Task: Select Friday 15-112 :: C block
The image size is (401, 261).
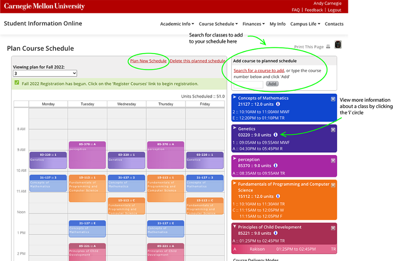Action: [x=205, y=206]
